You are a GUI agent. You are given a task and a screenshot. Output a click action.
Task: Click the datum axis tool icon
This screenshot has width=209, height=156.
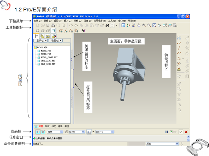point(179,48)
